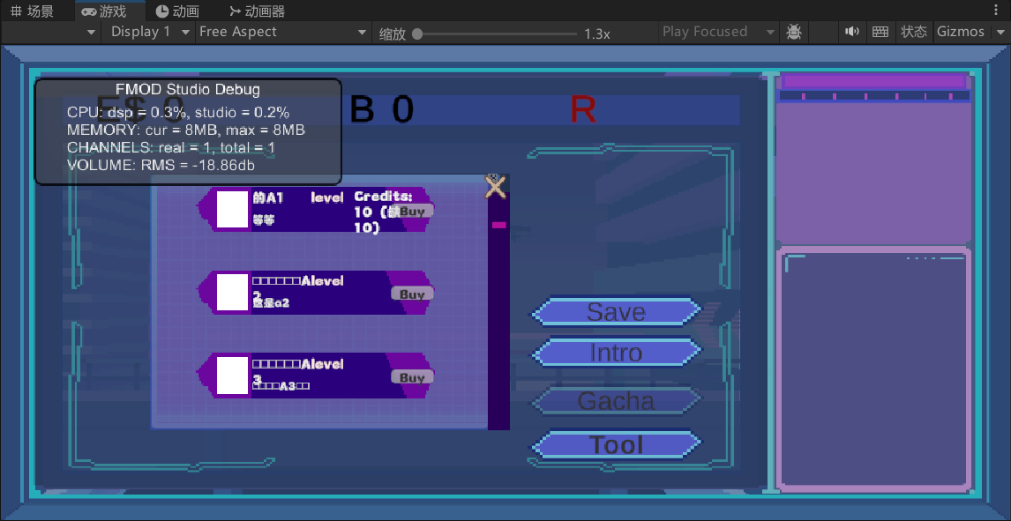
Task: Click the white item icon for level 3
Action: coord(233,376)
